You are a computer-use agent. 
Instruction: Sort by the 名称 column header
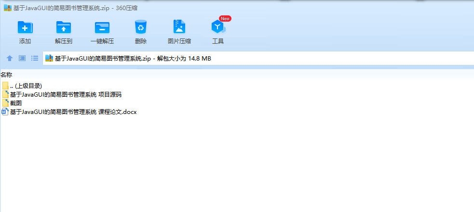click(x=6, y=75)
